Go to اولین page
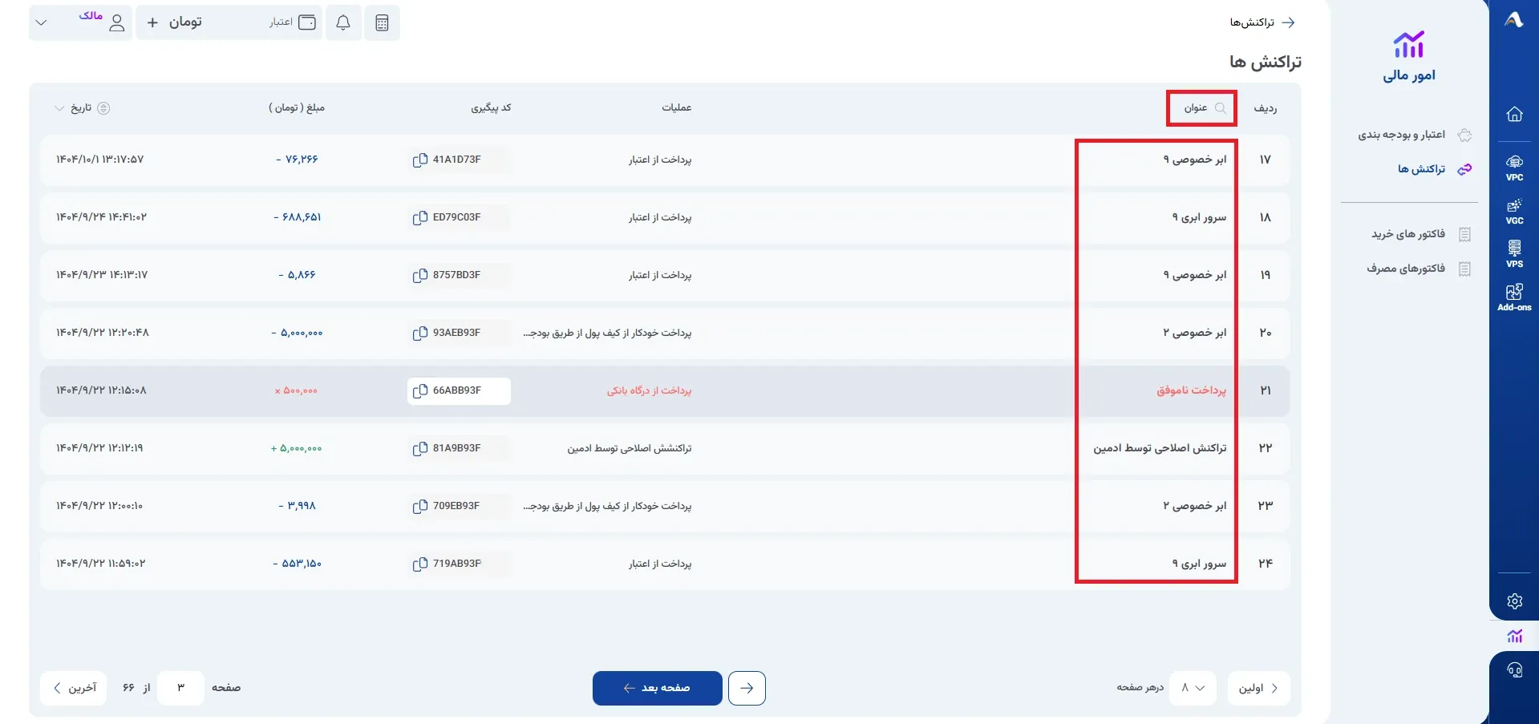The height and width of the screenshot is (724, 1539). tap(1258, 688)
